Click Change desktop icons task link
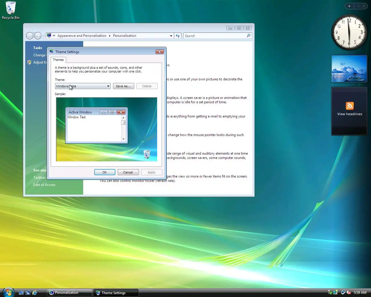The image size is (371, 297). pyautogui.click(x=40, y=55)
